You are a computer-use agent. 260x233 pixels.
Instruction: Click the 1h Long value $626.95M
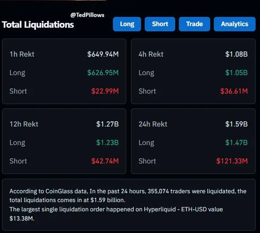(103, 73)
